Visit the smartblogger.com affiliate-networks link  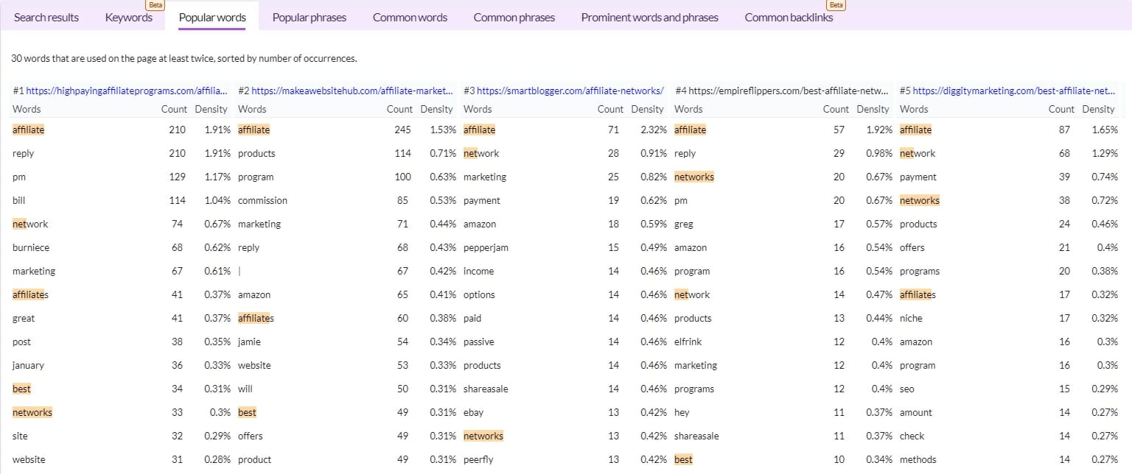click(x=570, y=91)
